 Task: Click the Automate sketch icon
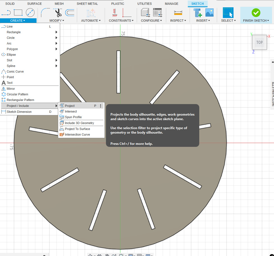91,13
